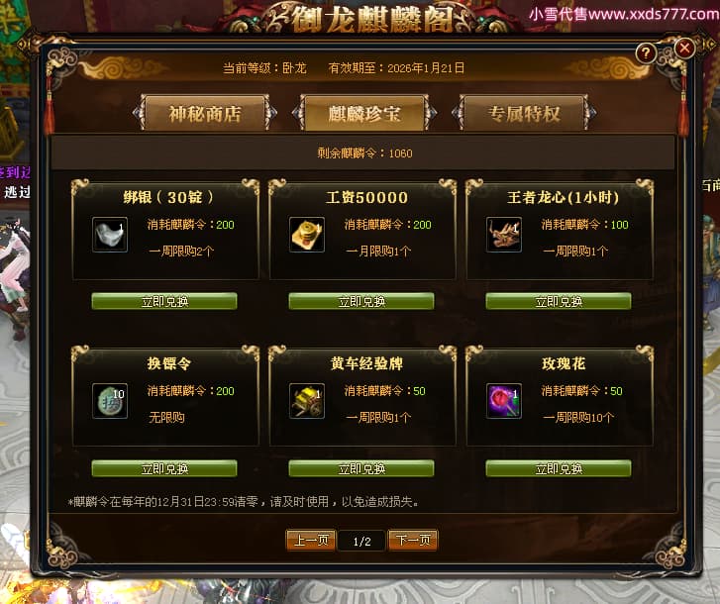Click the silver ingot icon for 绑银
The image size is (720, 604).
tap(110, 235)
